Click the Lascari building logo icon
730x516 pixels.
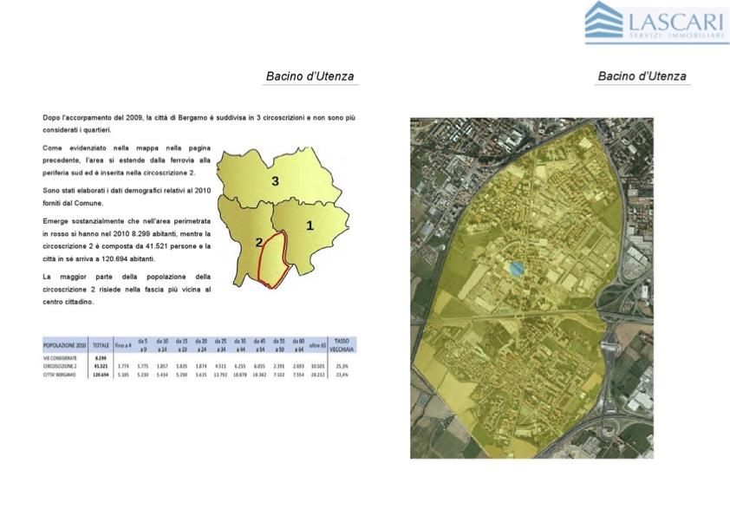pyautogui.click(x=603, y=22)
